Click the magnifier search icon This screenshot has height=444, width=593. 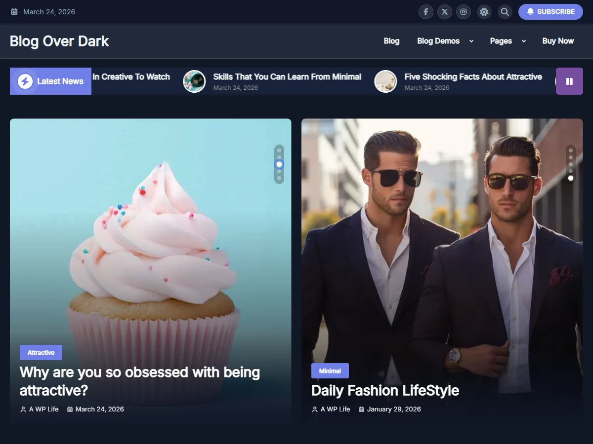point(505,12)
